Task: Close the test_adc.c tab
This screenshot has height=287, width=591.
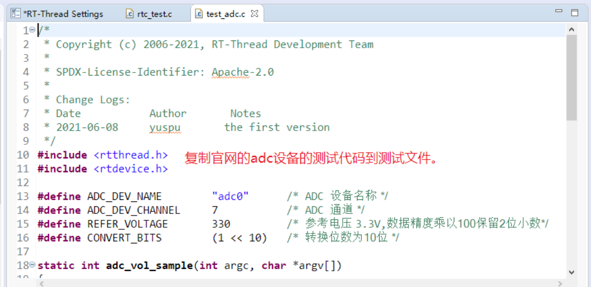Action: [x=254, y=14]
